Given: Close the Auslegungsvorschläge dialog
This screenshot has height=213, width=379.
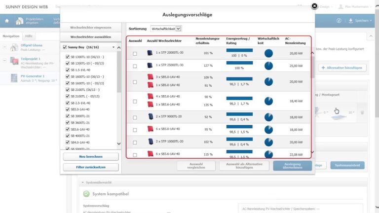Looking at the screenshot, I should 314,6.
